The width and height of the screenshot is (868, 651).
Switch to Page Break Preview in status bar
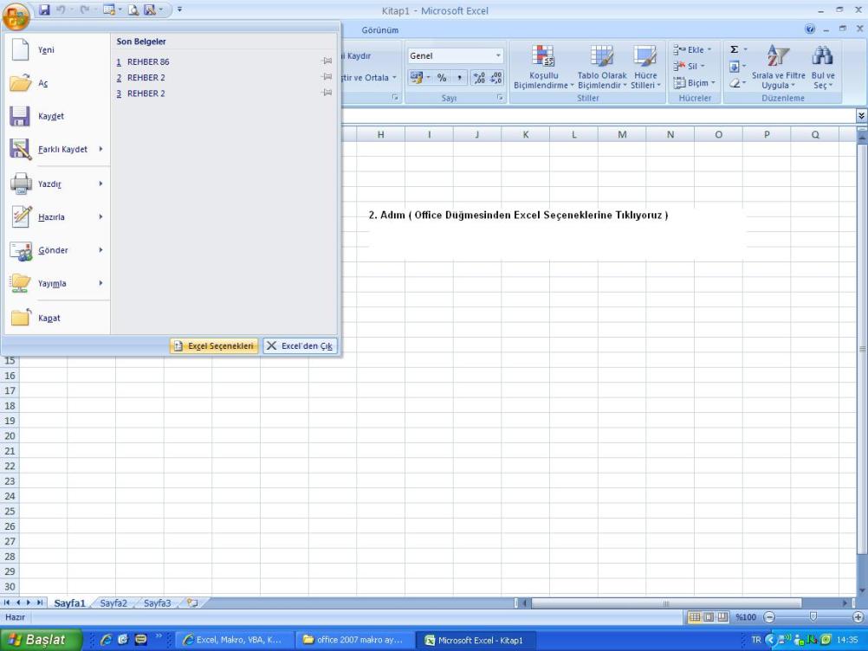click(x=722, y=616)
